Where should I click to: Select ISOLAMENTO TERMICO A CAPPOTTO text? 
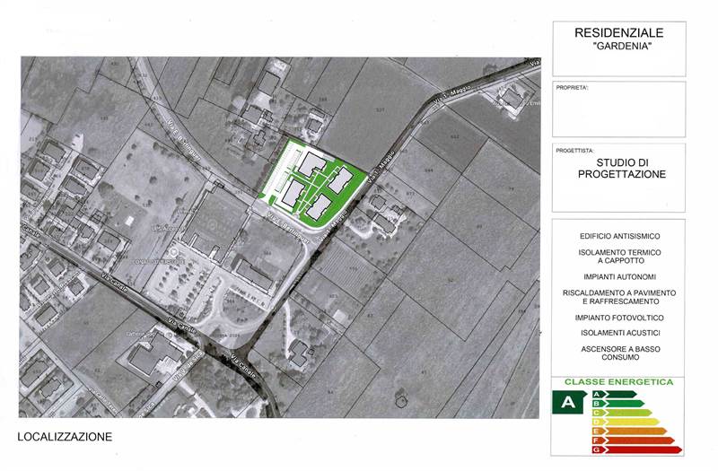coord(619,257)
